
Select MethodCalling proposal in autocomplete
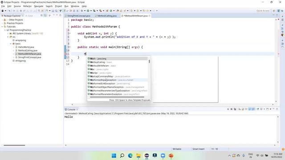click(x=118, y=62)
